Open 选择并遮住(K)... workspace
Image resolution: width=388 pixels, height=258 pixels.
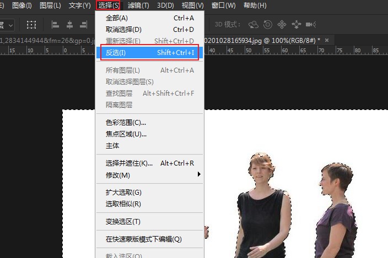pyautogui.click(x=149, y=163)
